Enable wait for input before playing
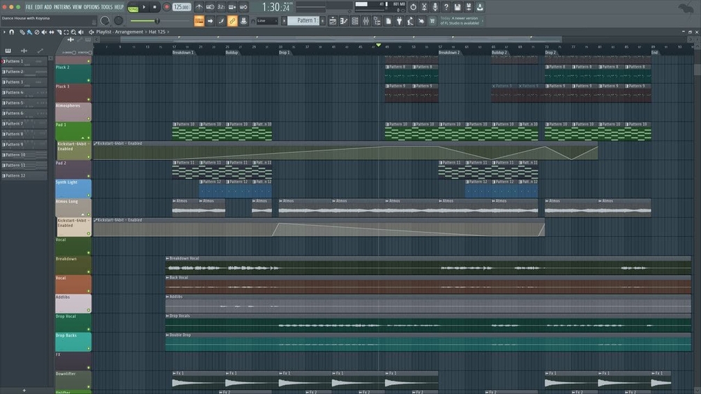Screen dimensions: 701x394 coord(210,7)
